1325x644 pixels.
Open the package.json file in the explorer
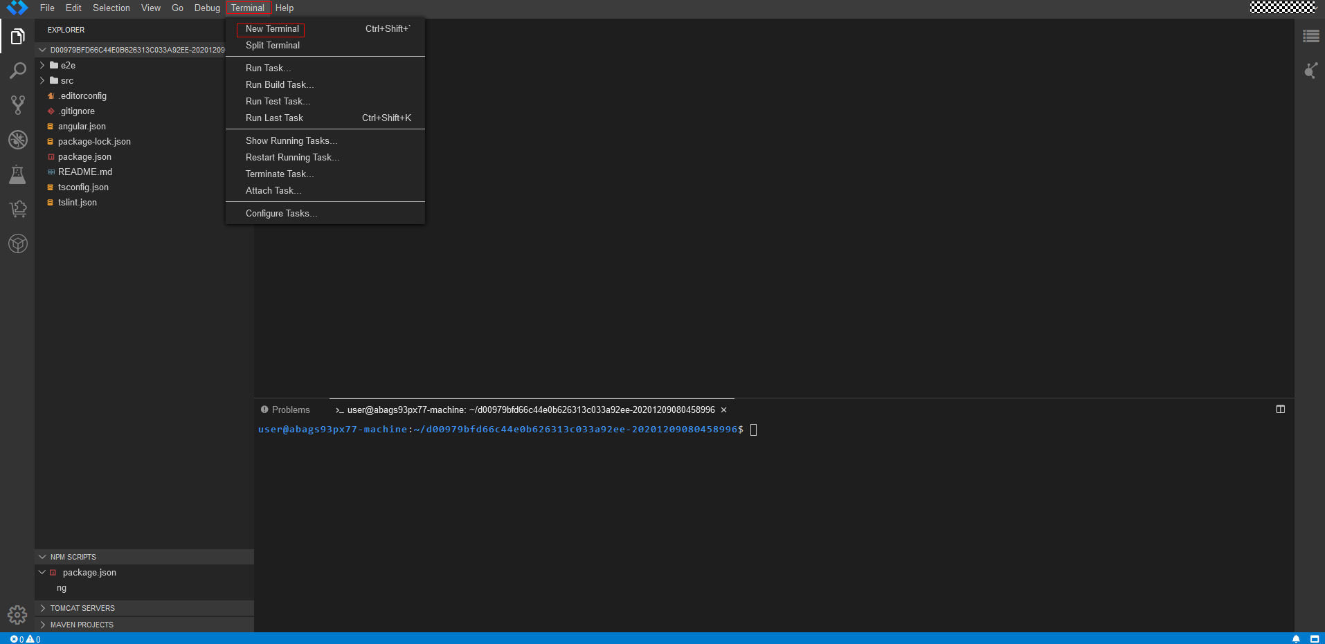click(84, 157)
